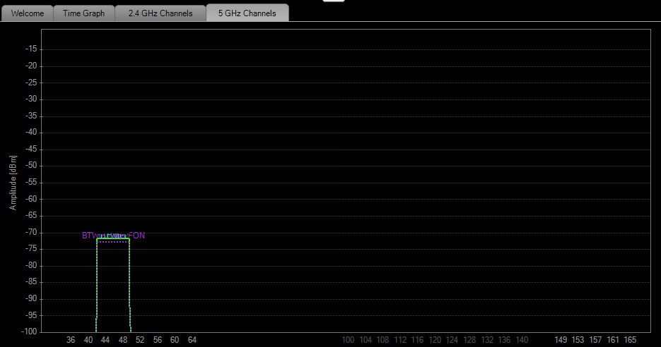Click greyed channel 140 label

[522, 340]
